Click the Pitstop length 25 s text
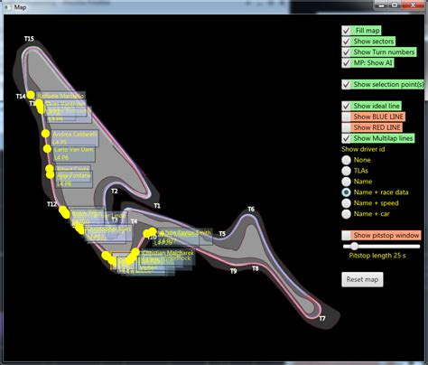Image resolution: width=428 pixels, height=365 pixels. tap(377, 256)
